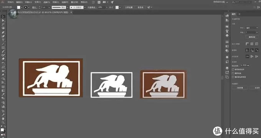Select the Hand tool
Image resolution: width=261 pixels, height=138 pixels.
tap(3, 119)
